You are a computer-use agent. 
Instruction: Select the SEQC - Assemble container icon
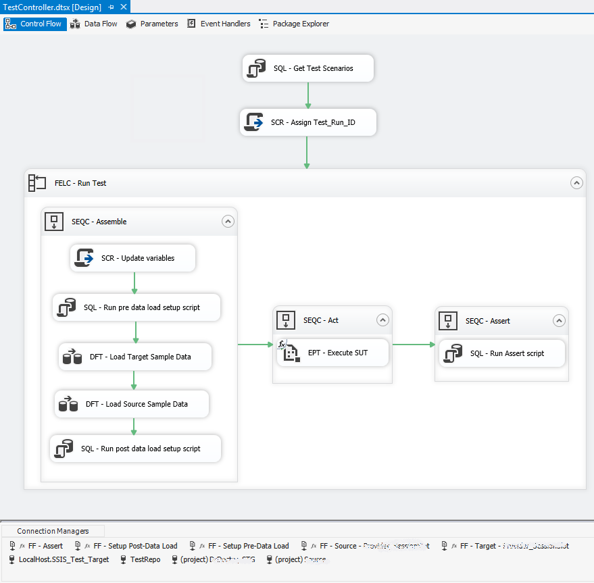[54, 222]
